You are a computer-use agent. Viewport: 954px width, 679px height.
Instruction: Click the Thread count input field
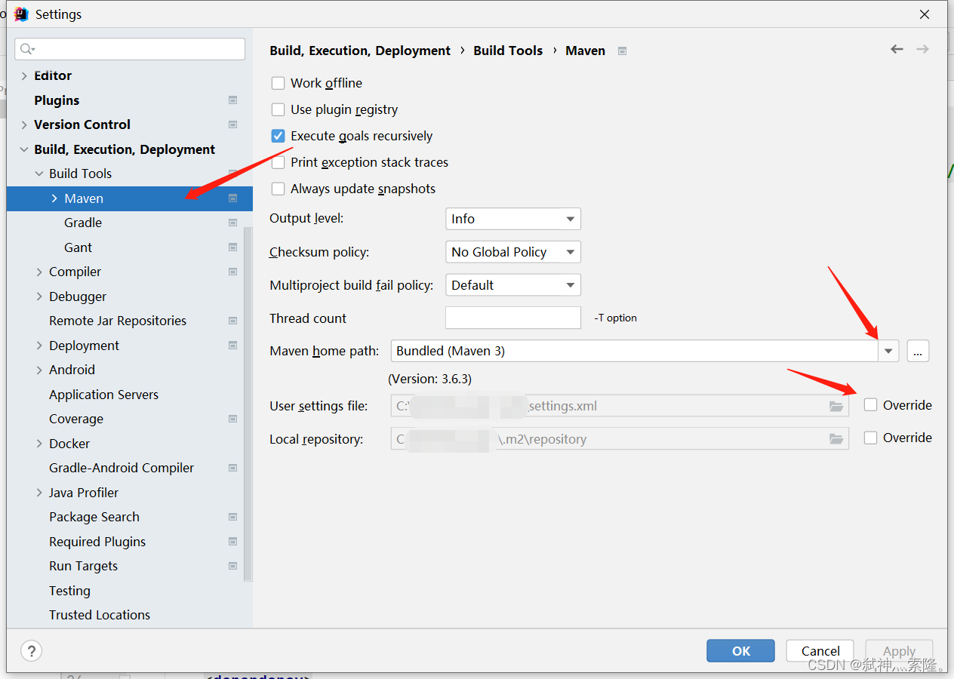(512, 318)
